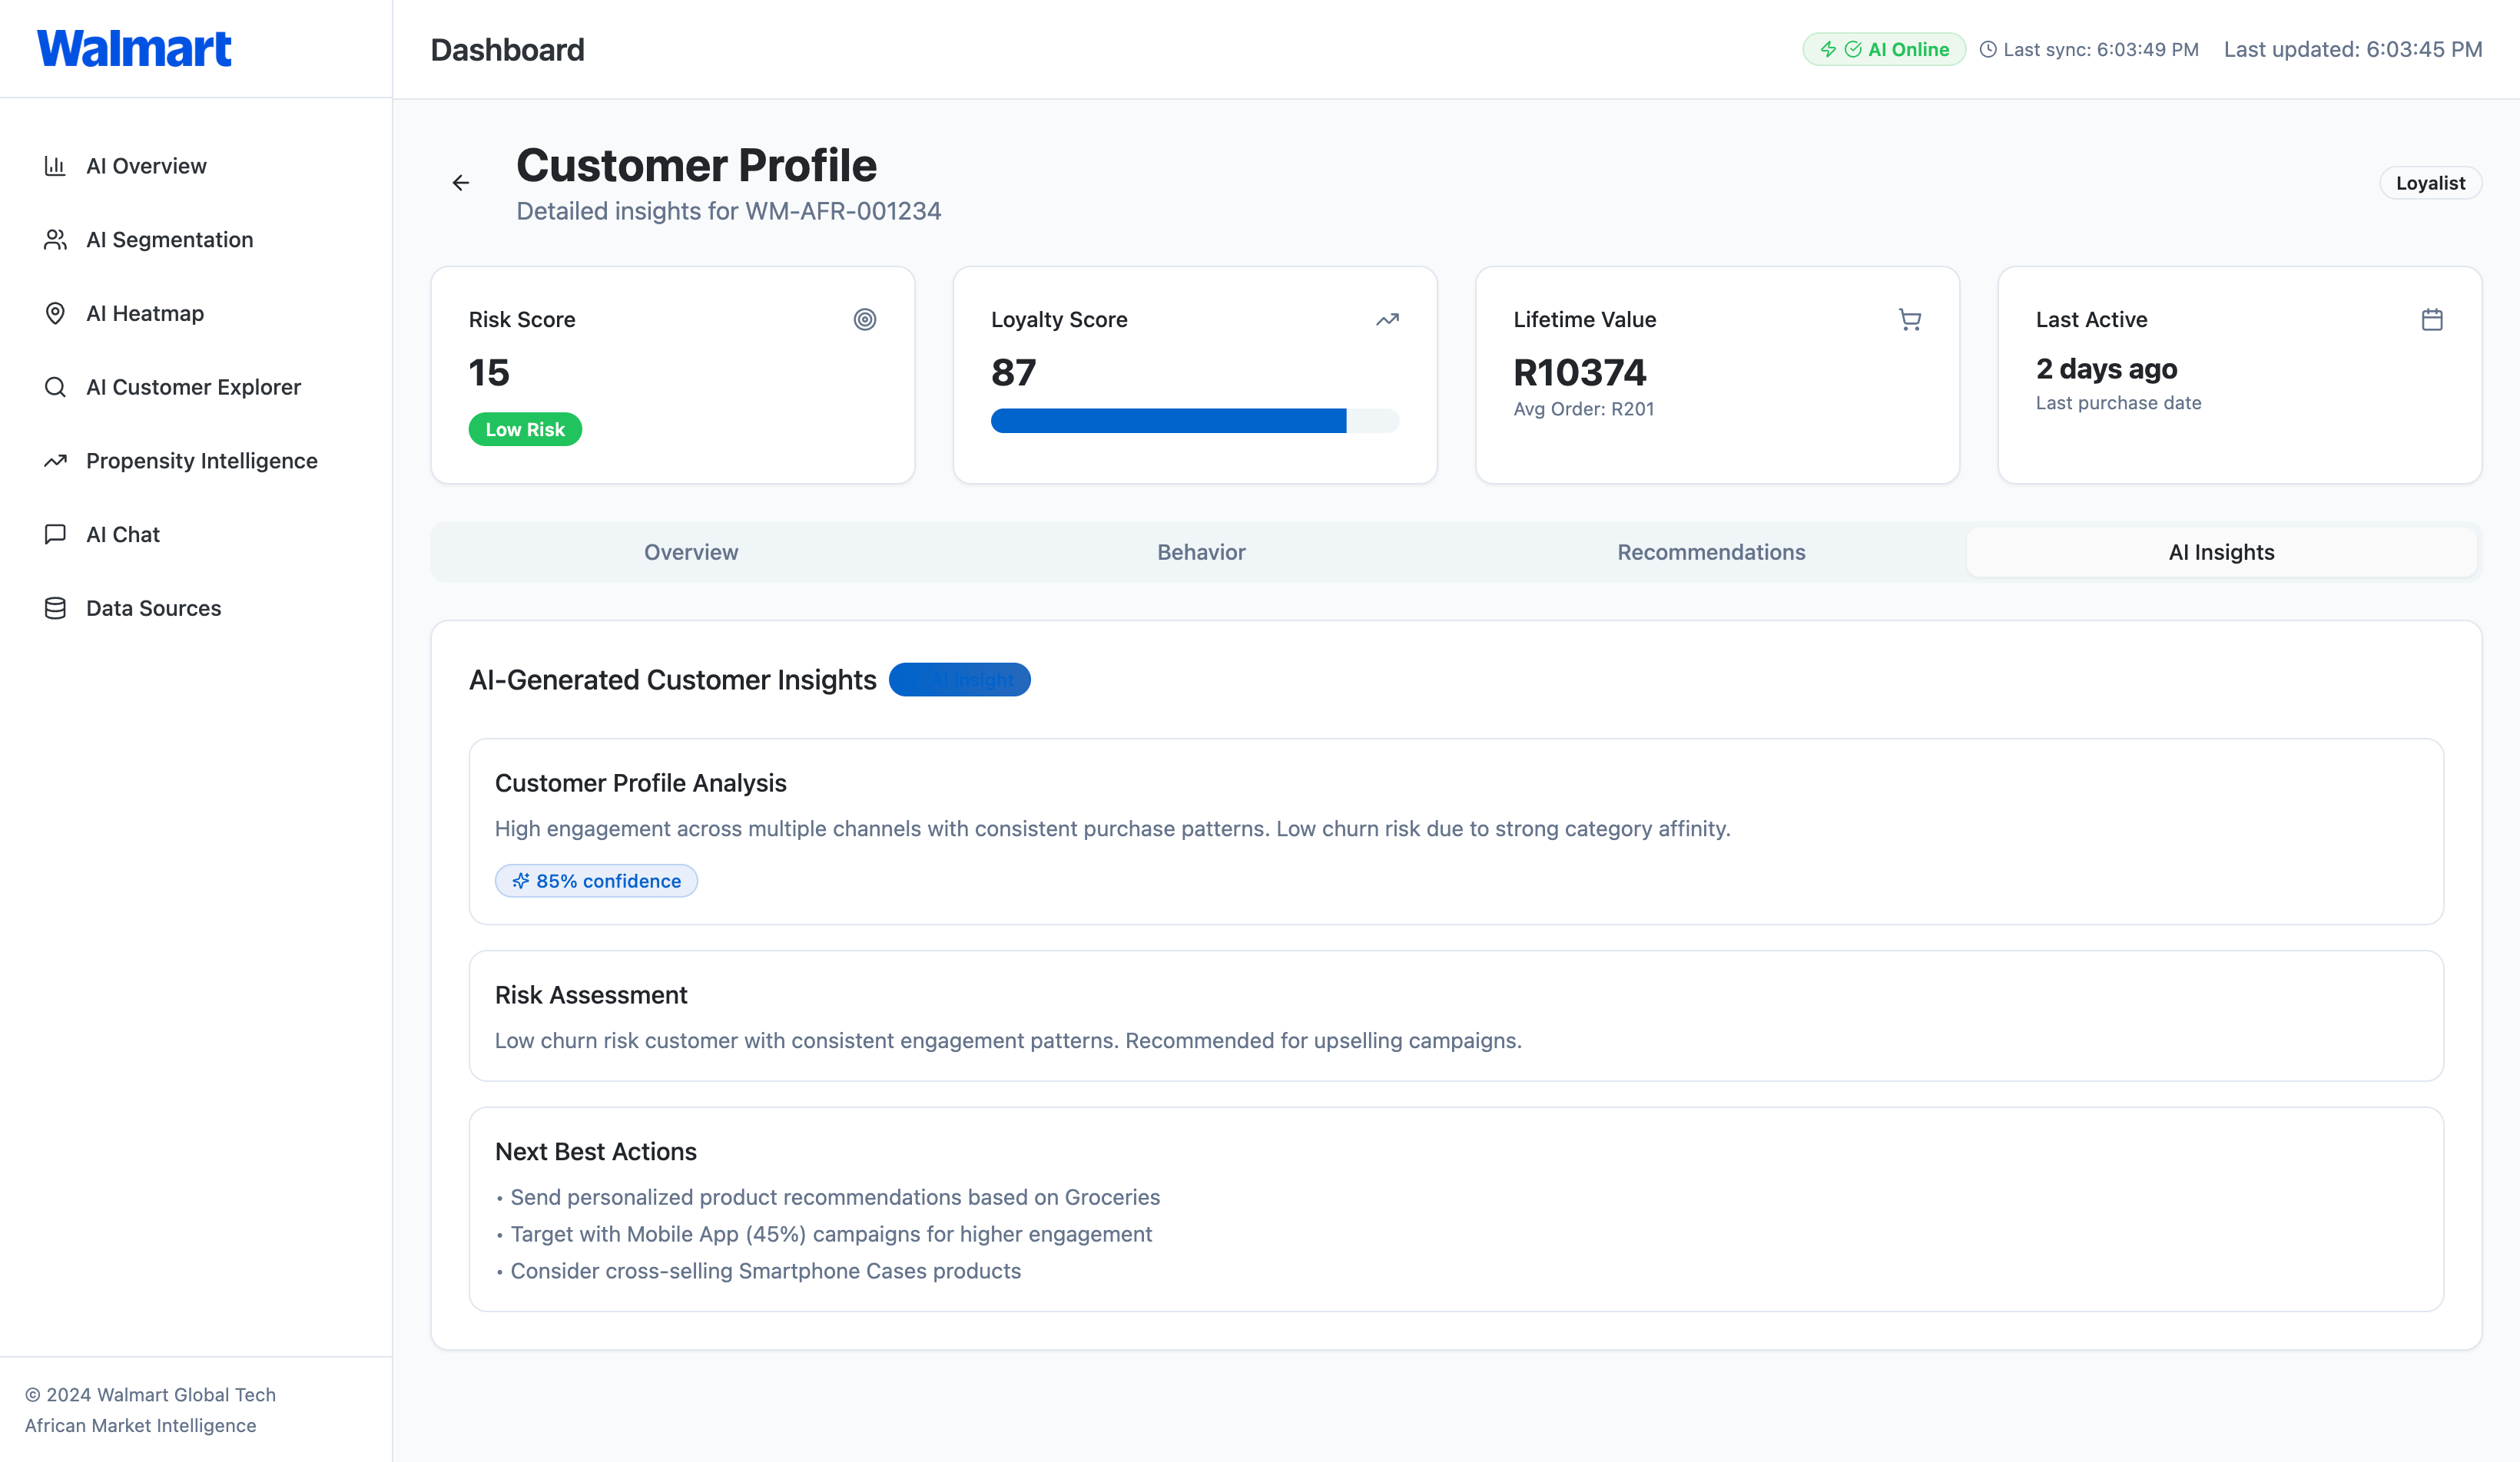2520x1462 pixels.
Task: Open AI Overview in the sidebar
Action: [196, 166]
